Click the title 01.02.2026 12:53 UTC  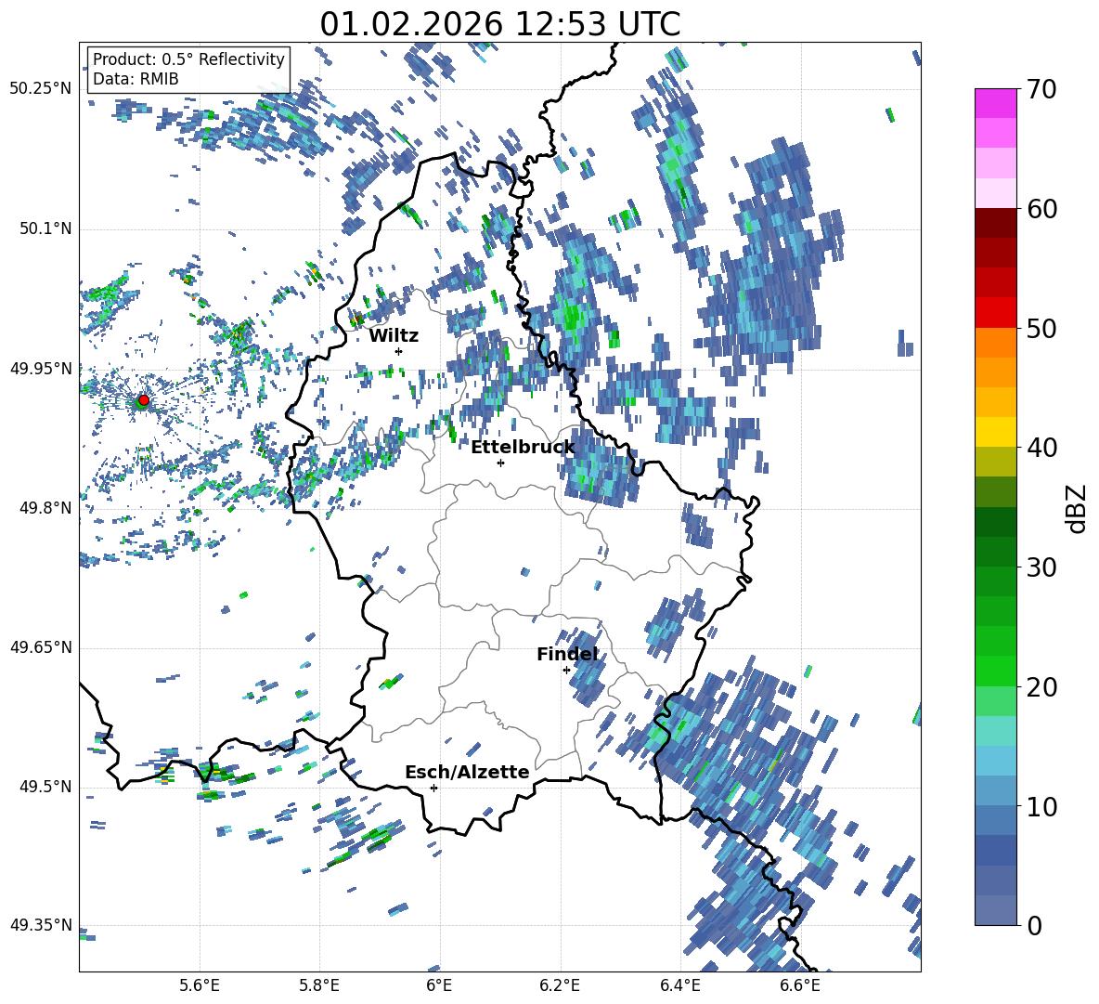point(499,24)
